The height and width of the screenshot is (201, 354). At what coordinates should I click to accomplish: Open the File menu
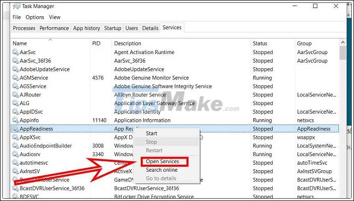pyautogui.click(x=17, y=17)
